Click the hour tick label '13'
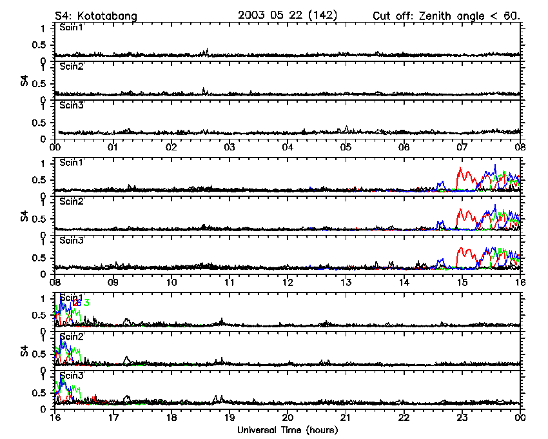The image size is (548, 439). click(x=346, y=282)
